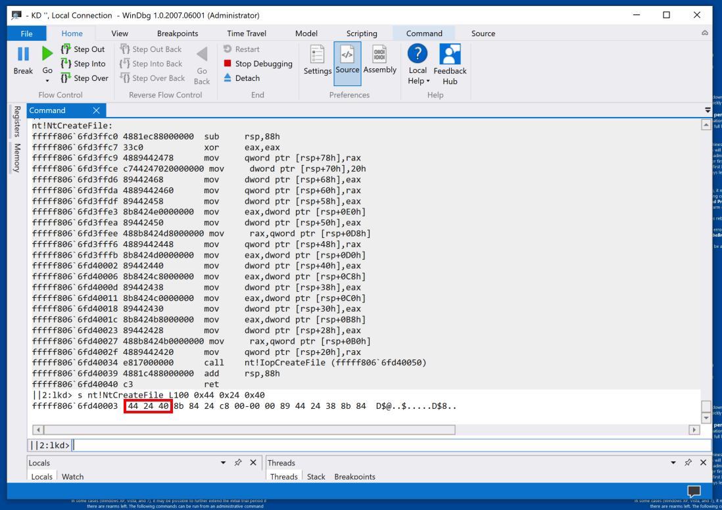Viewport: 722px width, 510px height.
Task: Click the horizontal scrollbar thumb in Command window
Action: pyautogui.click(x=250, y=429)
